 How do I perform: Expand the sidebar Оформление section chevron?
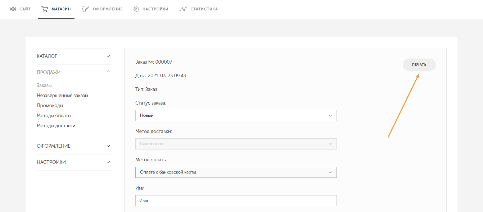point(108,146)
